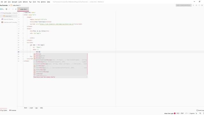Viewport: 204px width, 115px height.
Task: Choose 'validationMessage' completion suggestion
Action: click(60, 72)
